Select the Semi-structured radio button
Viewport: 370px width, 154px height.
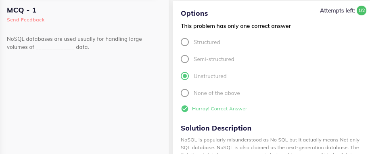point(185,59)
